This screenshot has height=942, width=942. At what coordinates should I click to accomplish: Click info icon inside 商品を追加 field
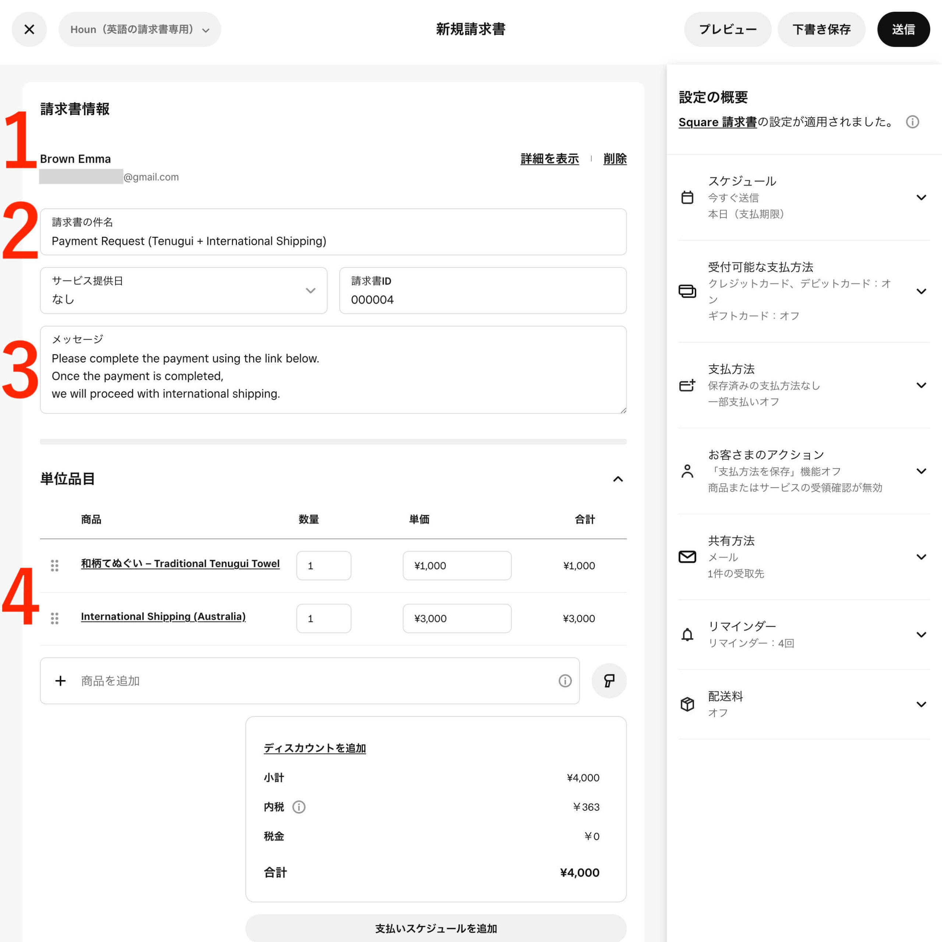[564, 681]
